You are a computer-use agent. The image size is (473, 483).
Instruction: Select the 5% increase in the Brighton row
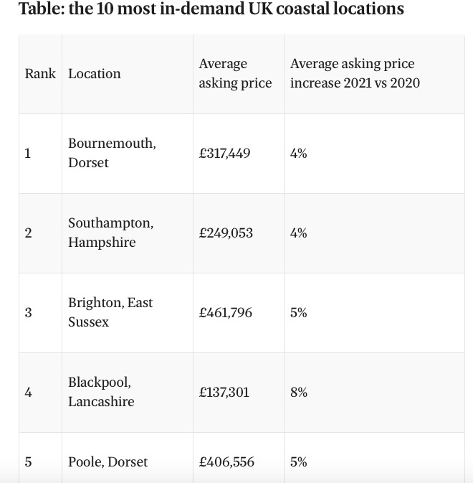point(299,313)
